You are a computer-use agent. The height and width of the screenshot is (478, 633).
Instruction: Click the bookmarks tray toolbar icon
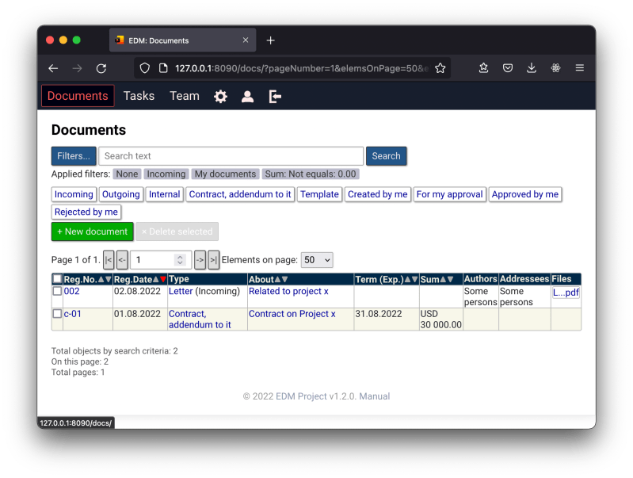tap(483, 68)
